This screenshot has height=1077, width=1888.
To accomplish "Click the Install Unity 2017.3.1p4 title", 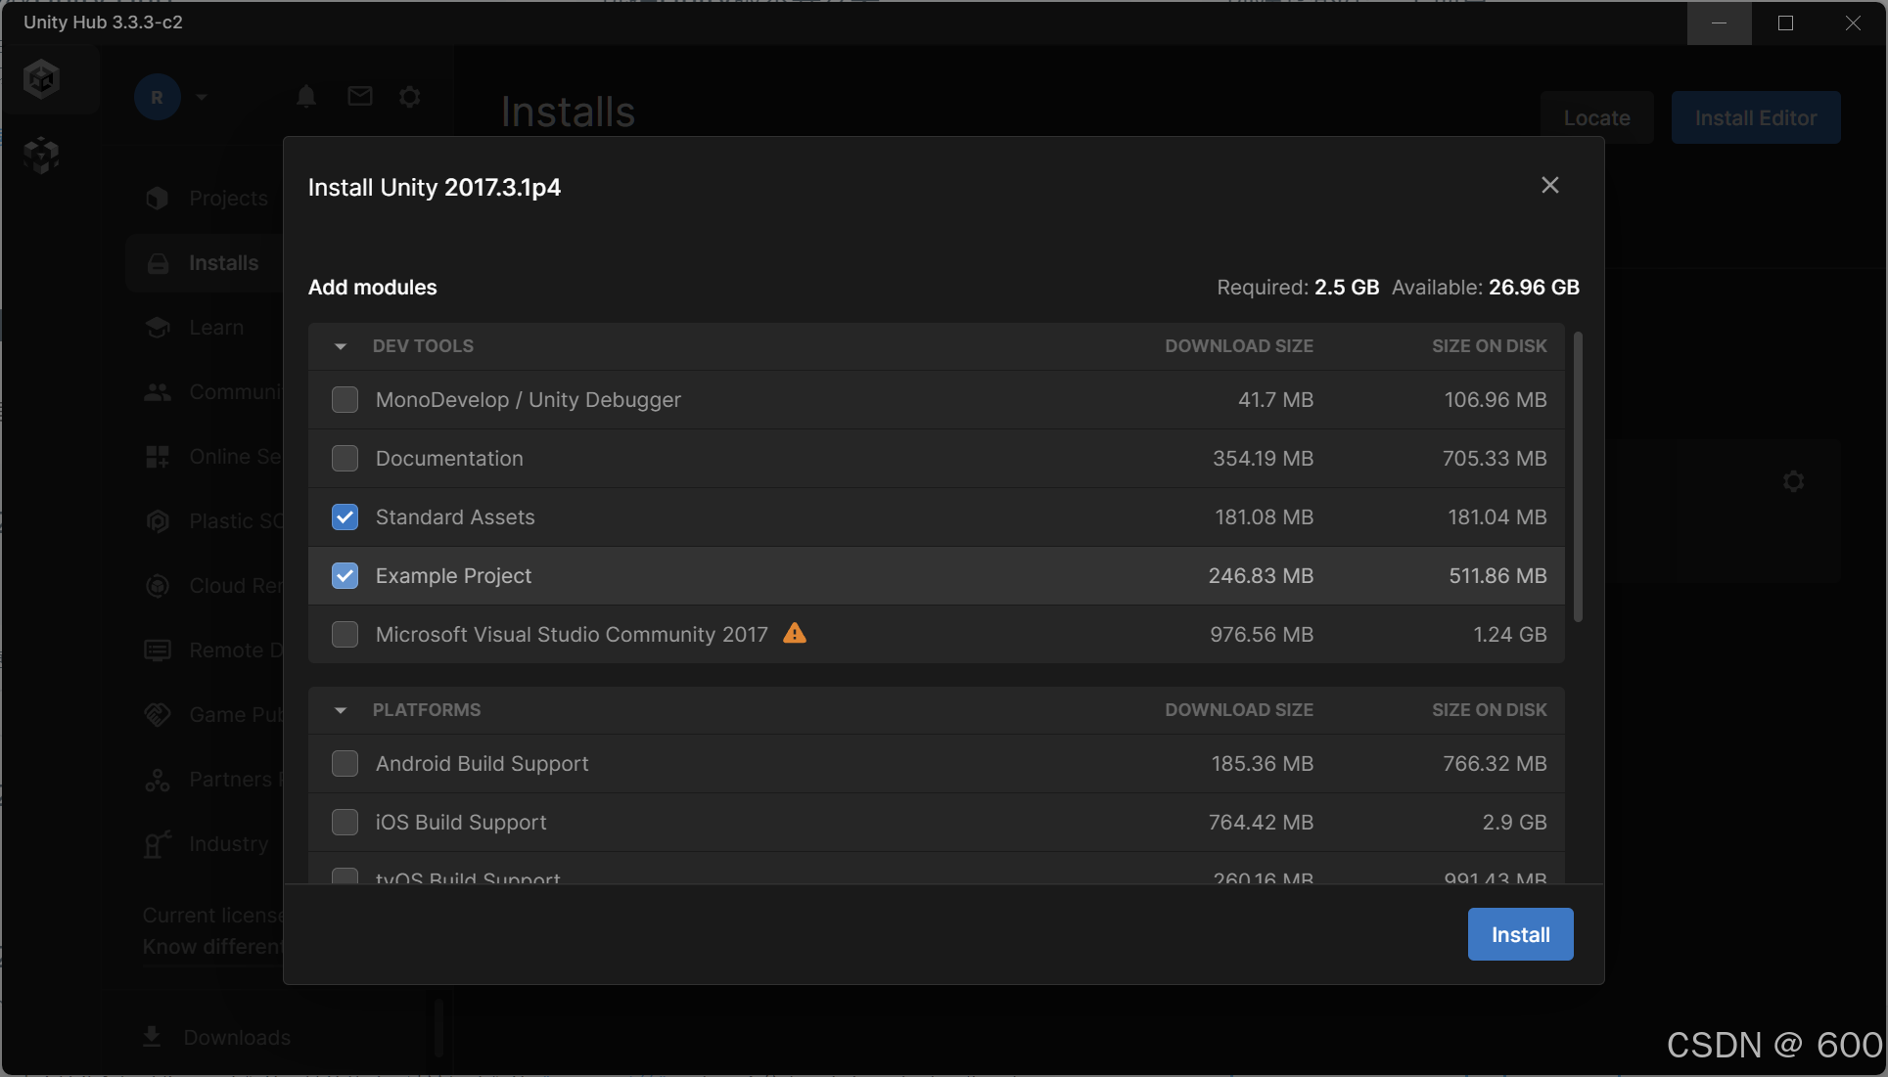I will pos(435,188).
